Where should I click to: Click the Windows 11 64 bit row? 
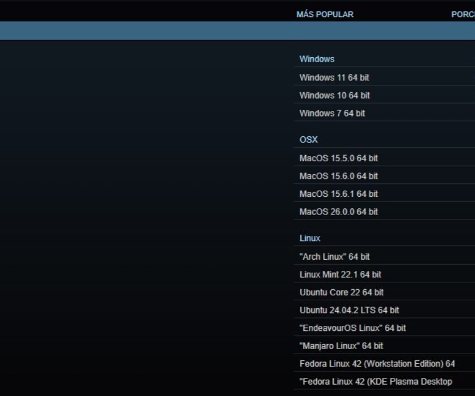point(334,78)
